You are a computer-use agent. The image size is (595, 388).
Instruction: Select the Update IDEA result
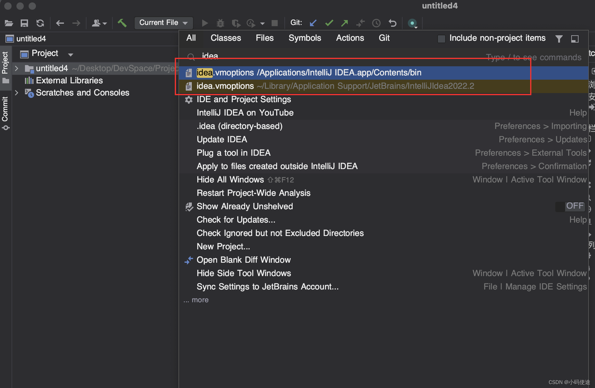[383, 140]
